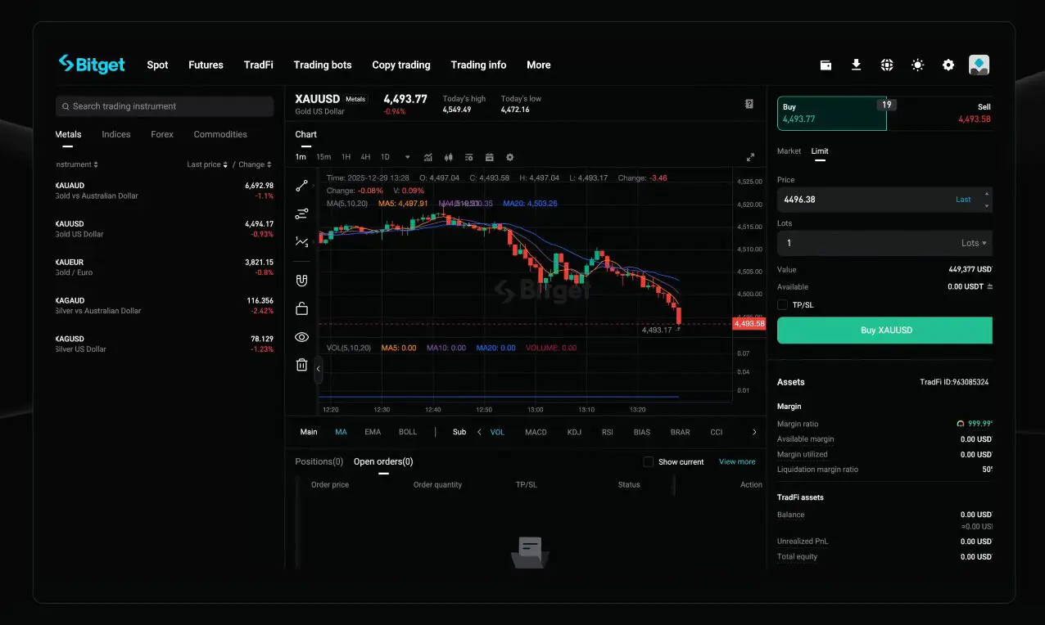Screen dimensions: 1045x625
Task: Open the calendar icon in chart toolbar
Action: (x=489, y=157)
